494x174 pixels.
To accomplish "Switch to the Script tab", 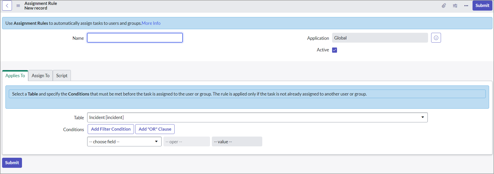I will coord(62,76).
